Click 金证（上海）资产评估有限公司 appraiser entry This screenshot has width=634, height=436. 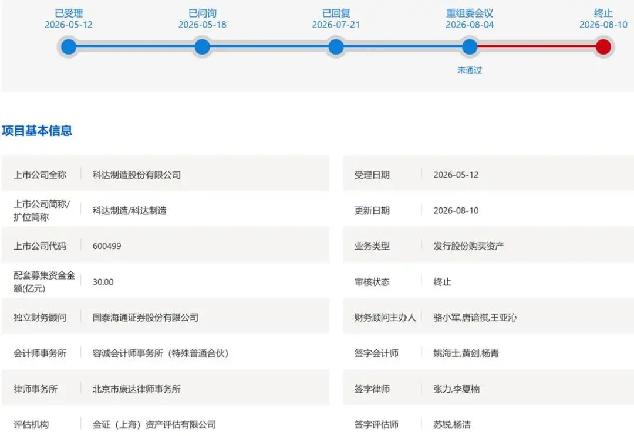154,425
